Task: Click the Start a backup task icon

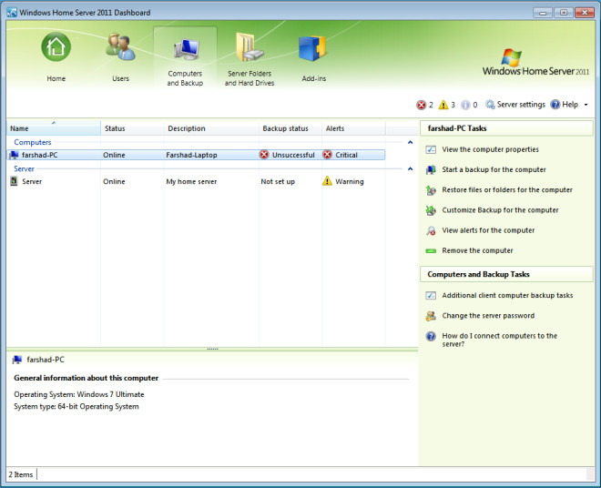Action: (431, 170)
